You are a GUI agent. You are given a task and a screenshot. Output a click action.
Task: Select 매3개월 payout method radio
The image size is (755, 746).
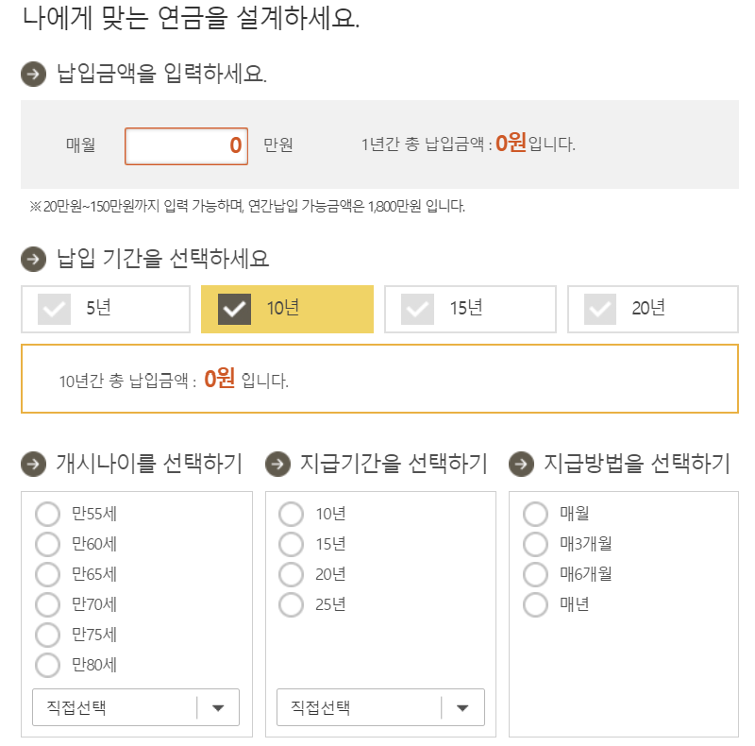click(x=535, y=544)
